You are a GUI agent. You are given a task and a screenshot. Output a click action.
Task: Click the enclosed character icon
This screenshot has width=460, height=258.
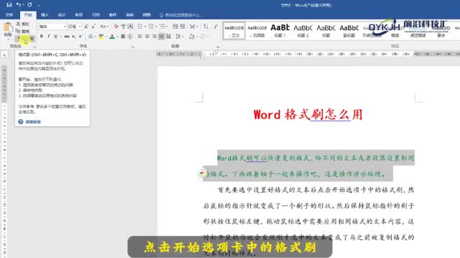click(x=130, y=37)
